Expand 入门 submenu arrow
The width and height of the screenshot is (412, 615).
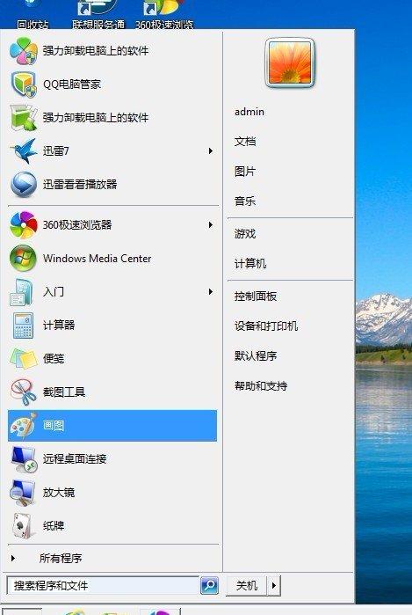(211, 292)
